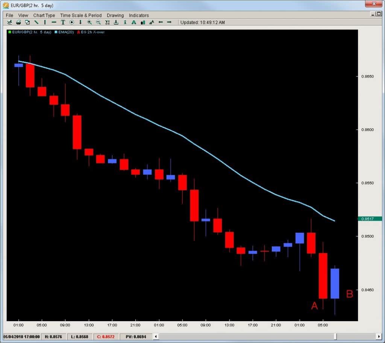Open the Indicators menu
This screenshot has width=385, height=343.
click(x=139, y=15)
